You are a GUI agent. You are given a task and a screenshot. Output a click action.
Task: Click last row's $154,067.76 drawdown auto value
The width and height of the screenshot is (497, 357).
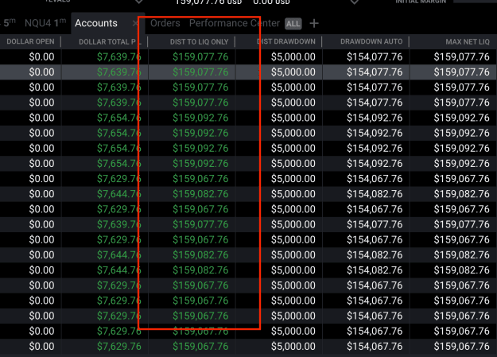(375, 346)
